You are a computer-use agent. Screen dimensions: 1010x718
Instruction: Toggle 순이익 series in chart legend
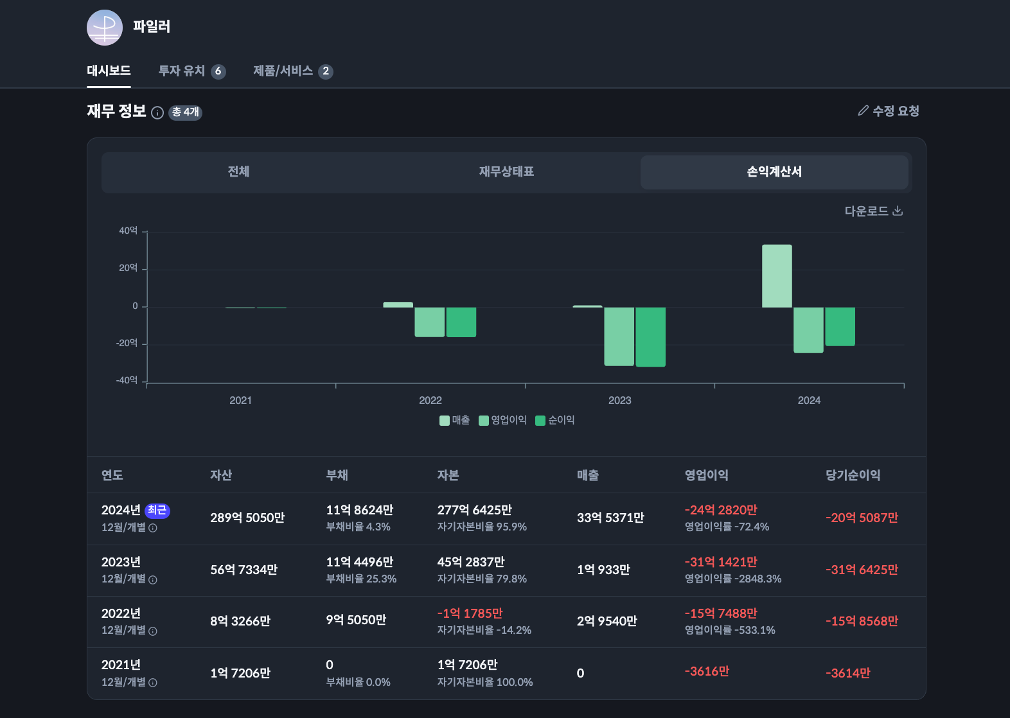[555, 420]
